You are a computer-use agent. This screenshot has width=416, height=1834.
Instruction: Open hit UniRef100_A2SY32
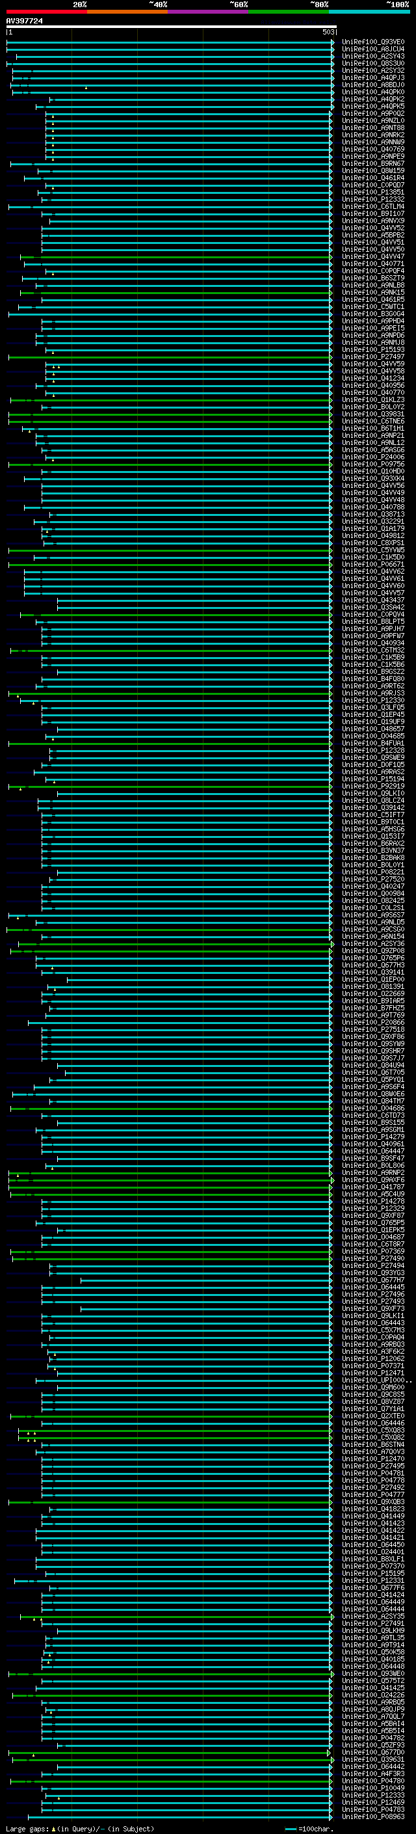tap(373, 70)
